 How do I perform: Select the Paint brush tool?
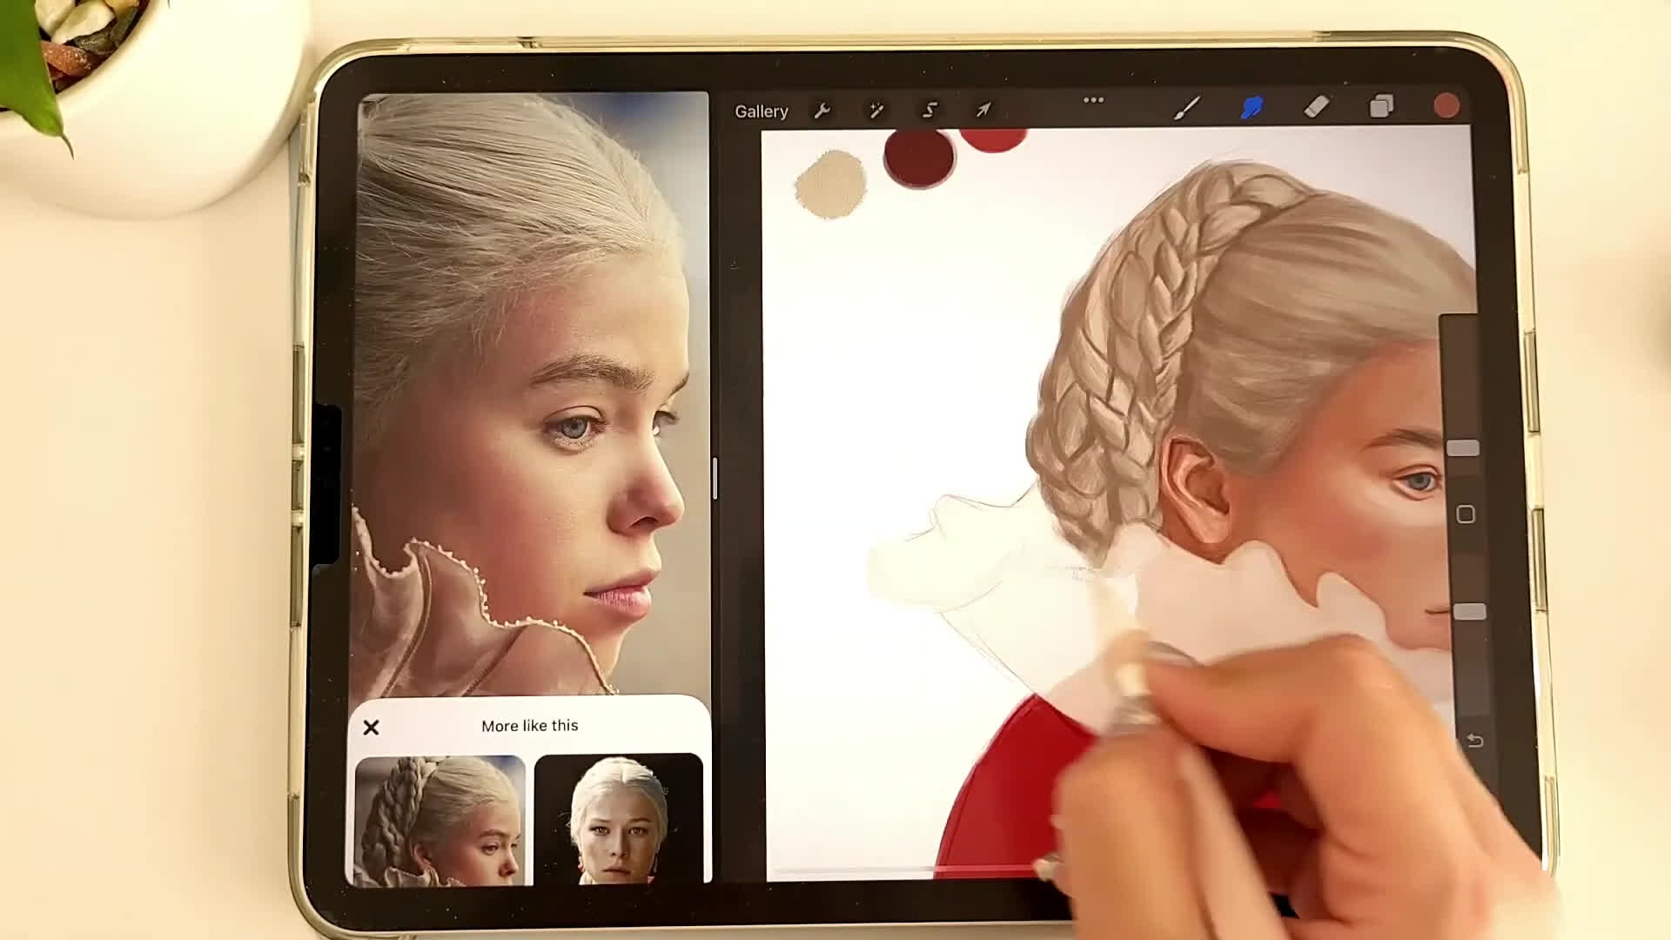(x=1187, y=108)
